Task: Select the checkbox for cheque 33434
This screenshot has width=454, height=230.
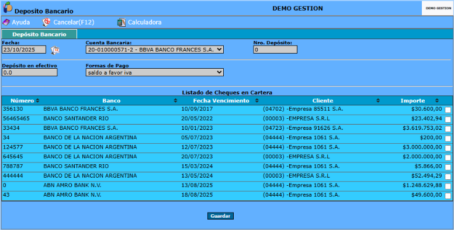Action: tap(448, 129)
